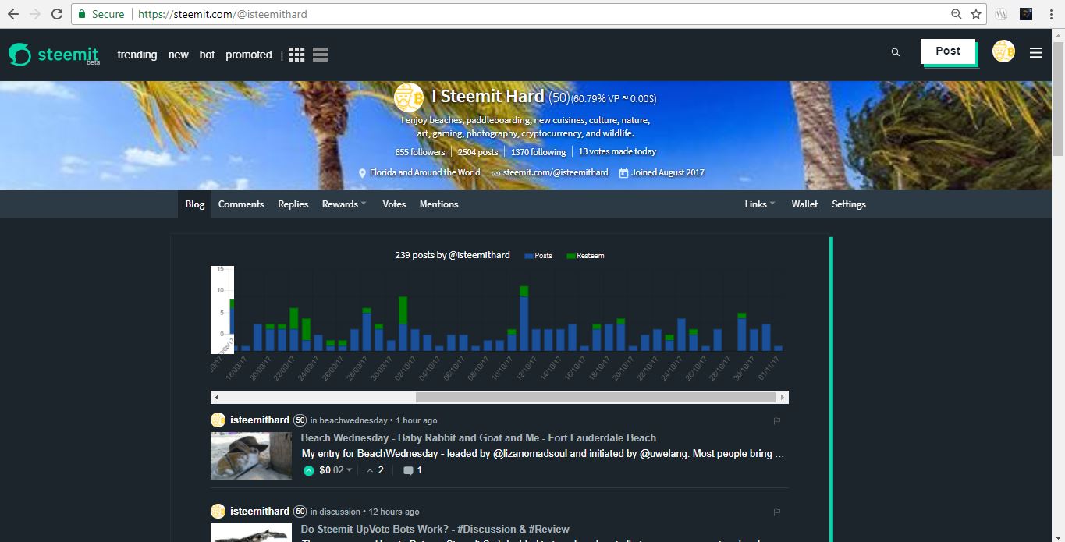Go to trending posts
Viewport: 1065px width, 542px height.
[137, 55]
